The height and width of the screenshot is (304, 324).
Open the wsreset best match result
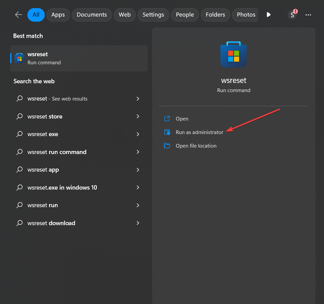[79, 58]
